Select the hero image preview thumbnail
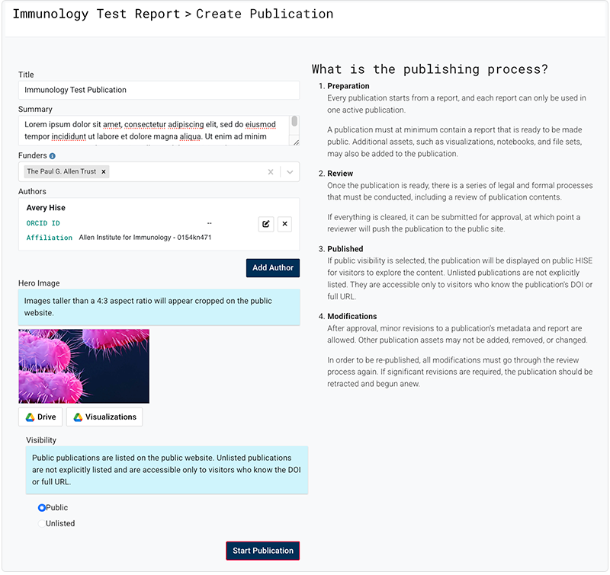Screen dimensions: 610x575 tap(84, 366)
